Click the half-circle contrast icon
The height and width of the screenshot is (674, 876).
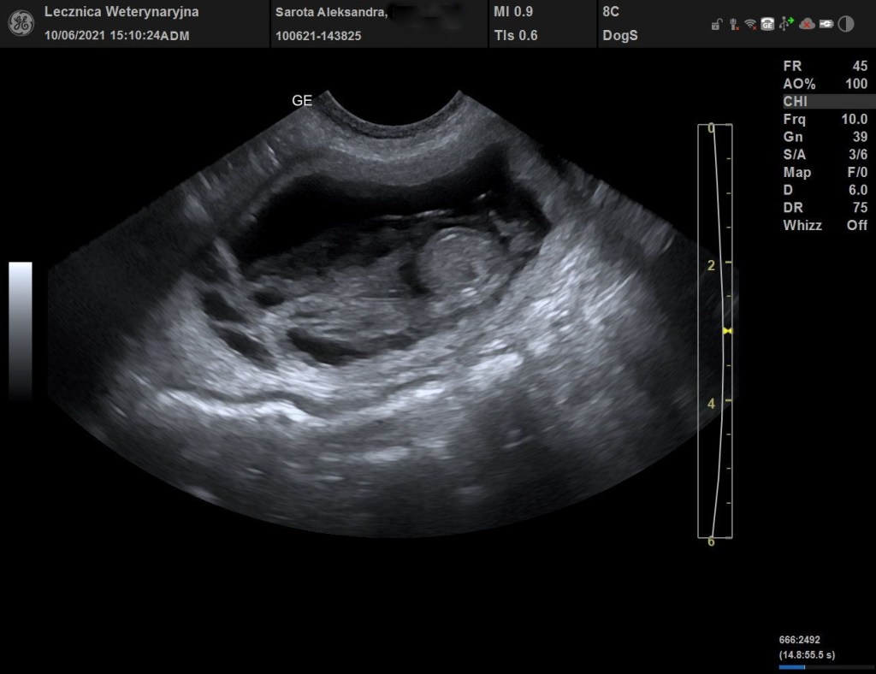click(x=845, y=25)
